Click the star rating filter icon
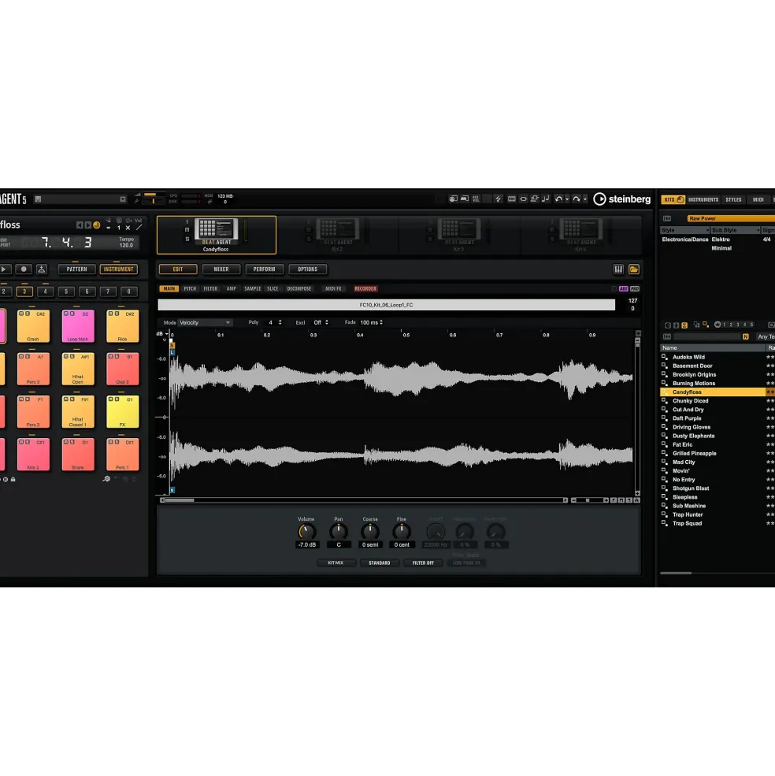Screen dimensions: 775x776 coord(717,325)
